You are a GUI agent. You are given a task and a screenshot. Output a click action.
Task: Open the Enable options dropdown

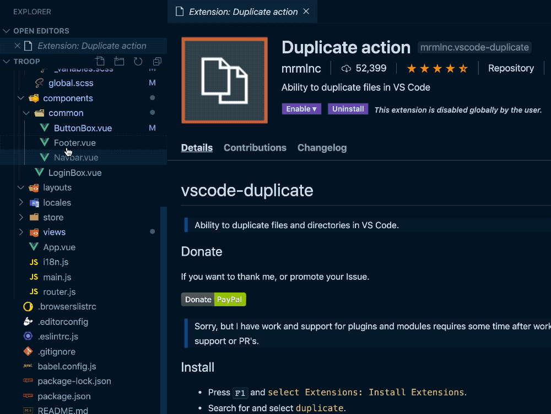point(301,109)
